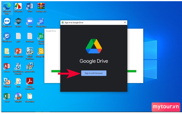Open RevoUninstaller Portable shortcut
Viewport: 182px width, 114px height.
(x=18, y=69)
